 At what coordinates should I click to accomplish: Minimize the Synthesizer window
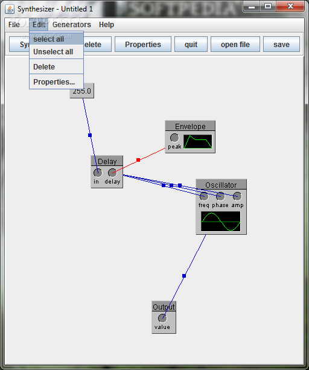(252, 7)
